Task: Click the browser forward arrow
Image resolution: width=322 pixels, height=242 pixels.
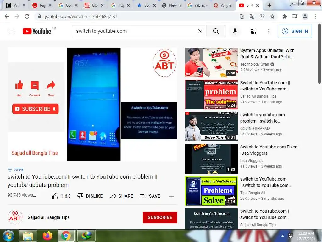Action: pos(17,16)
